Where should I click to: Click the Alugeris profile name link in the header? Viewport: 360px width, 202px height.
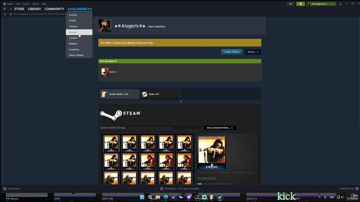(130, 26)
